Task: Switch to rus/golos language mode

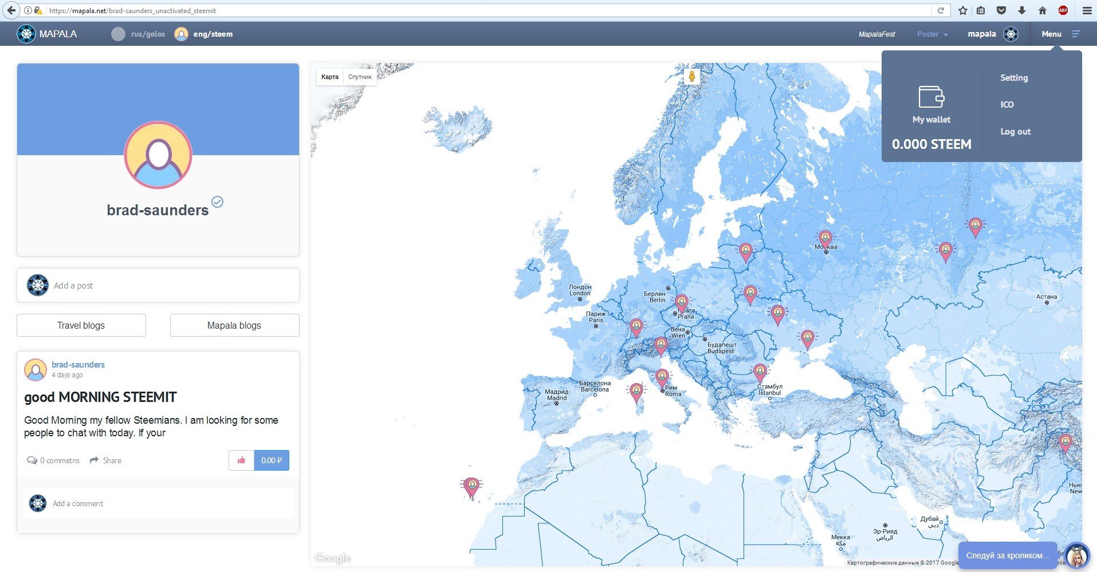Action: point(138,34)
